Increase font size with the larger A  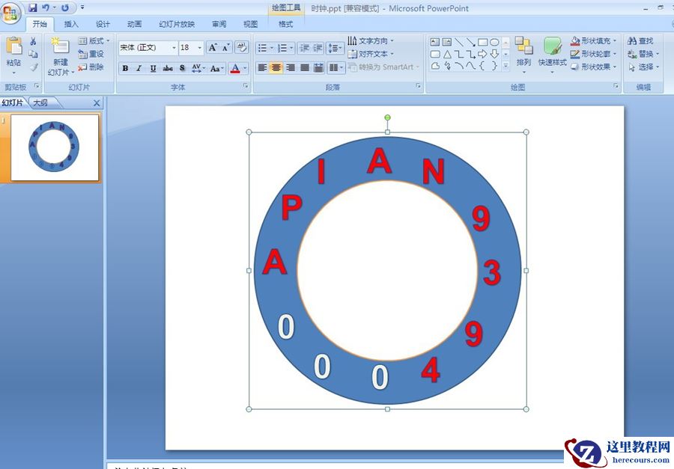[x=213, y=47]
